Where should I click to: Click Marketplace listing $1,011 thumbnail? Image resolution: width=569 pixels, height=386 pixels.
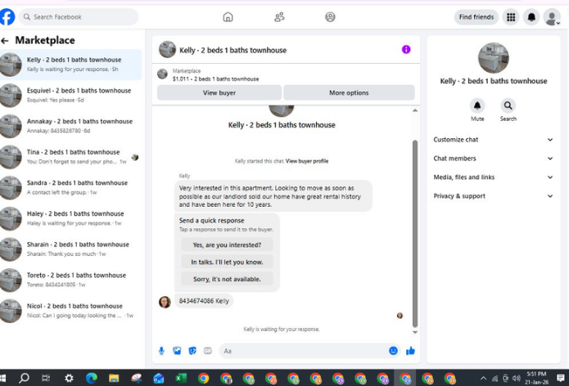pos(162,74)
